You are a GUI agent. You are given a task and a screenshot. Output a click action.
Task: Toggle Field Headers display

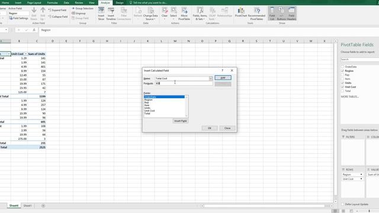tap(291, 14)
